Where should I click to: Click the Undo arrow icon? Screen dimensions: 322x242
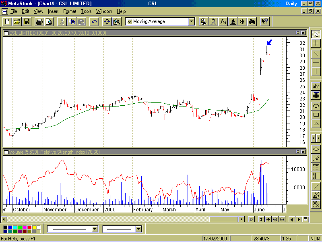[x=94, y=22]
